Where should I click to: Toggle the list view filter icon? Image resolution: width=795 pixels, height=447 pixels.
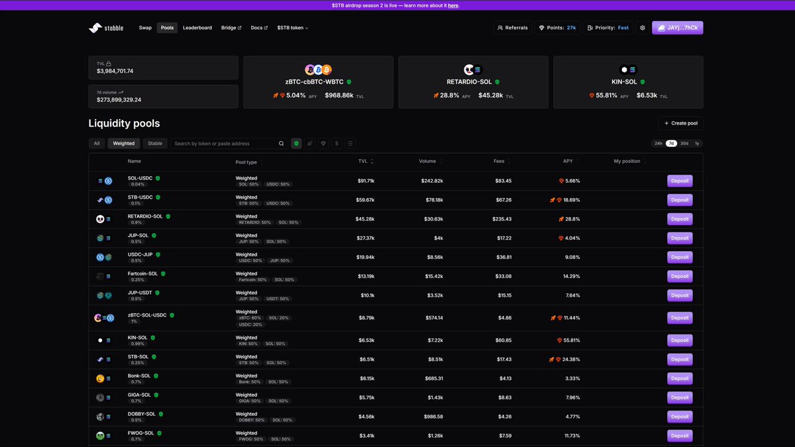point(350,143)
